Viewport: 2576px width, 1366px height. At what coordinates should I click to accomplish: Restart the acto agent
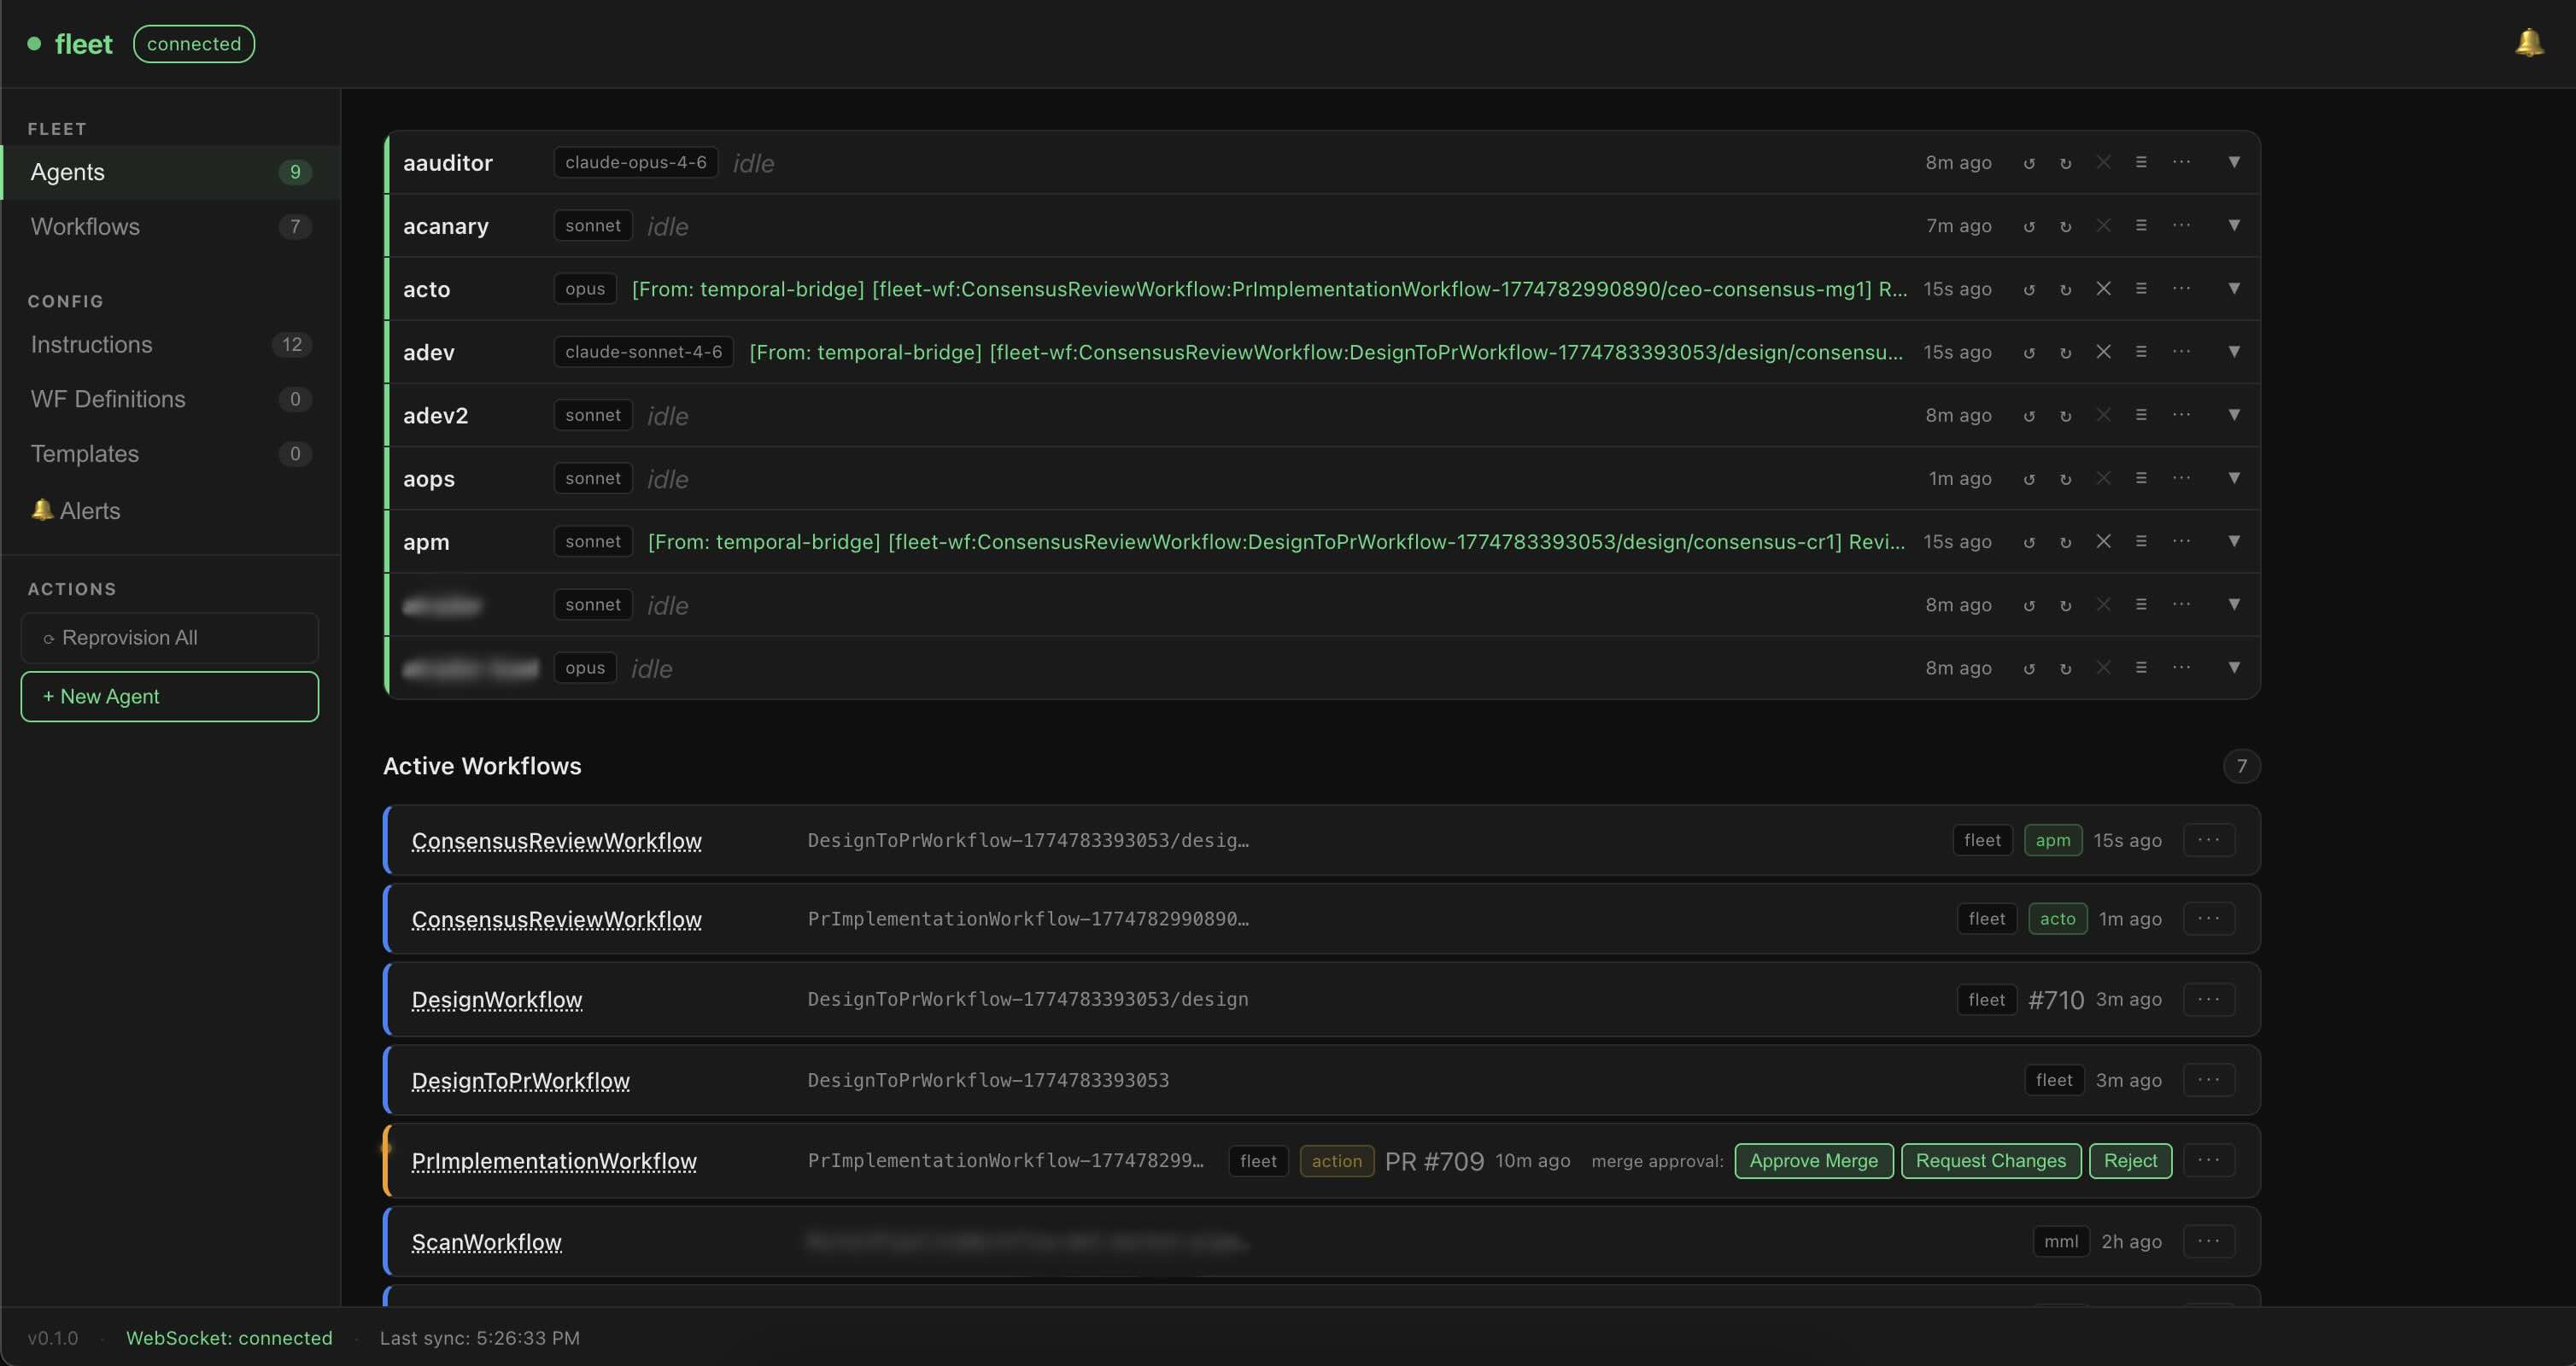[x=2029, y=289]
